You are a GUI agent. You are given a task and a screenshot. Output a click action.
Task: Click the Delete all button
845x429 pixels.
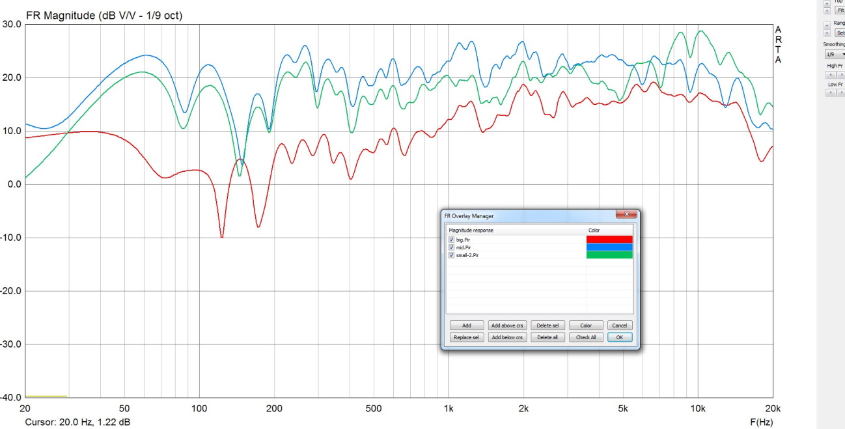pos(547,337)
